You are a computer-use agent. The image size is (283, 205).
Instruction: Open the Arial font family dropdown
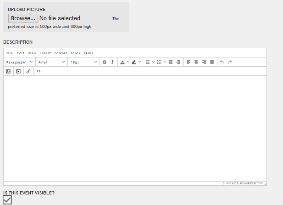(x=51, y=62)
